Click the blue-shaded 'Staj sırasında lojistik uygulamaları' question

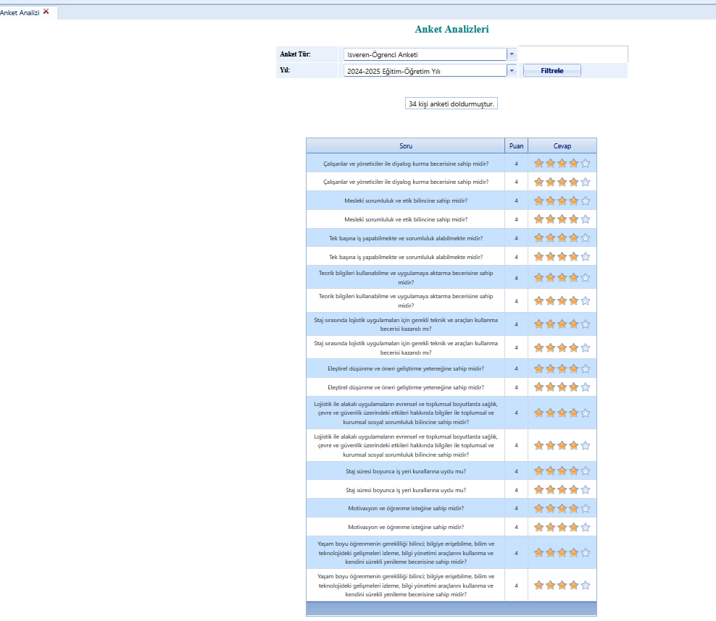[x=406, y=324]
